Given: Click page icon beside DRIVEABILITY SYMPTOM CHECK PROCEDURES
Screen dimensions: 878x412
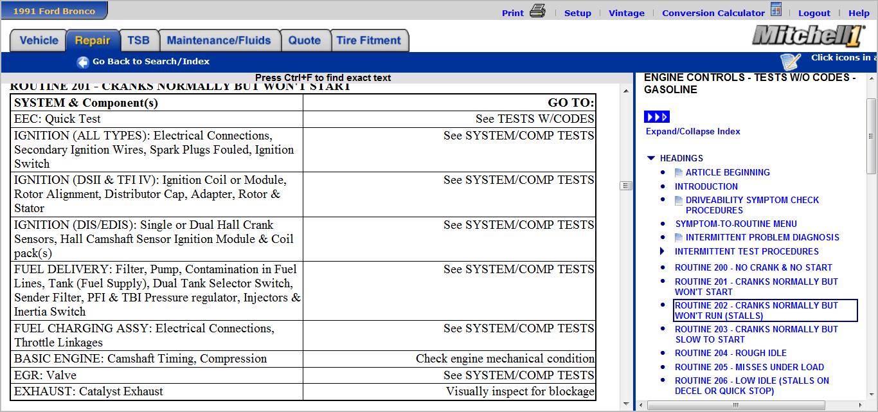Looking at the screenshot, I should point(679,201).
